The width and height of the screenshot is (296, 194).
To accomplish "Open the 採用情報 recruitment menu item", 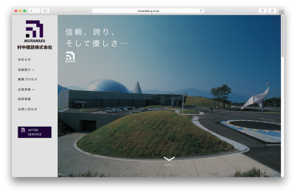I will pyautogui.click(x=24, y=99).
